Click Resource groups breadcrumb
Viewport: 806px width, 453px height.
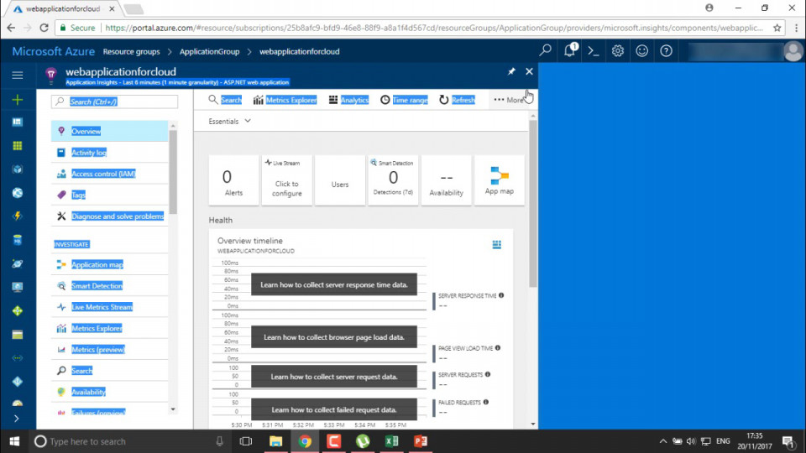pos(131,51)
